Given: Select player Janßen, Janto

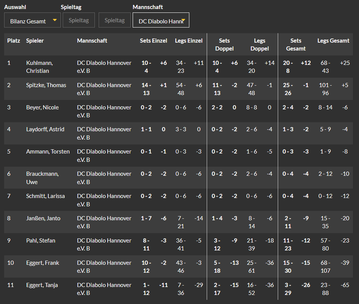Looking at the screenshot, I should [43, 218].
